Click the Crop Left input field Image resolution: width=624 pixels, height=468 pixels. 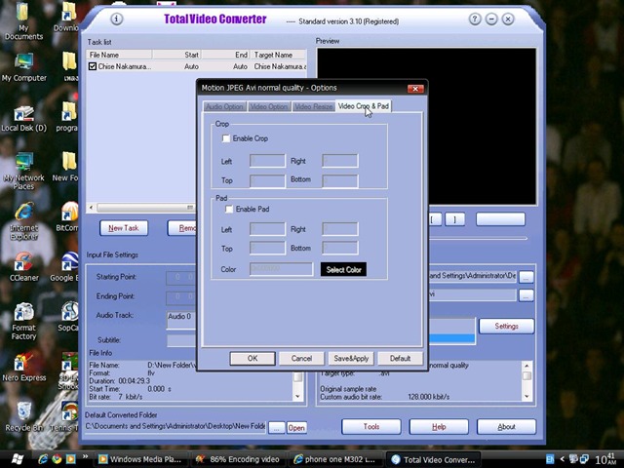click(x=267, y=161)
